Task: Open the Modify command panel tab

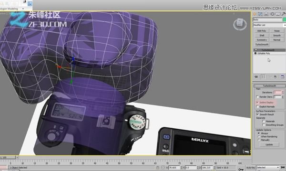Action: (260, 14)
